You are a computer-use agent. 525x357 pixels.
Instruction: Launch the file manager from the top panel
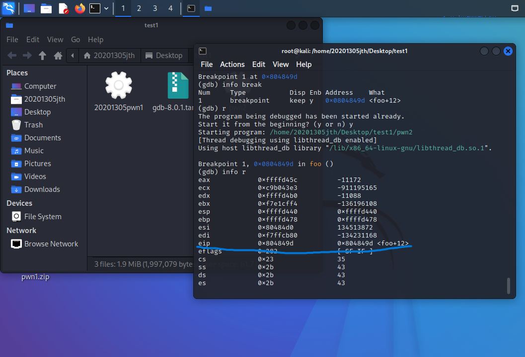coord(46,8)
